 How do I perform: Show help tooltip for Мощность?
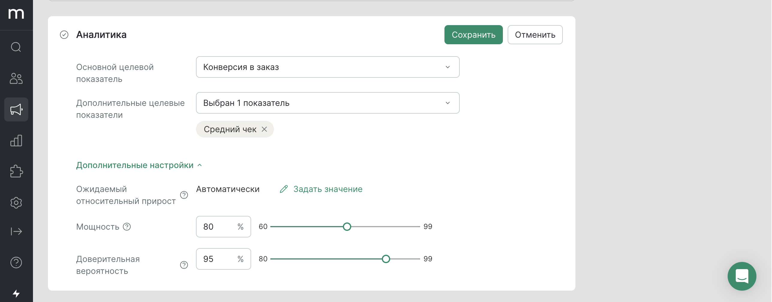click(127, 227)
